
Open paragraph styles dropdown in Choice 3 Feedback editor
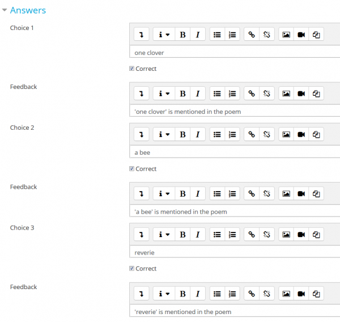pyautogui.click(x=164, y=294)
